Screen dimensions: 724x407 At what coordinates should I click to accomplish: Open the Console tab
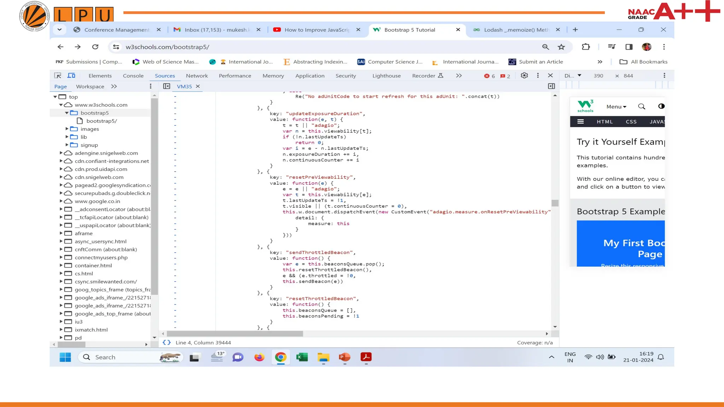(133, 76)
